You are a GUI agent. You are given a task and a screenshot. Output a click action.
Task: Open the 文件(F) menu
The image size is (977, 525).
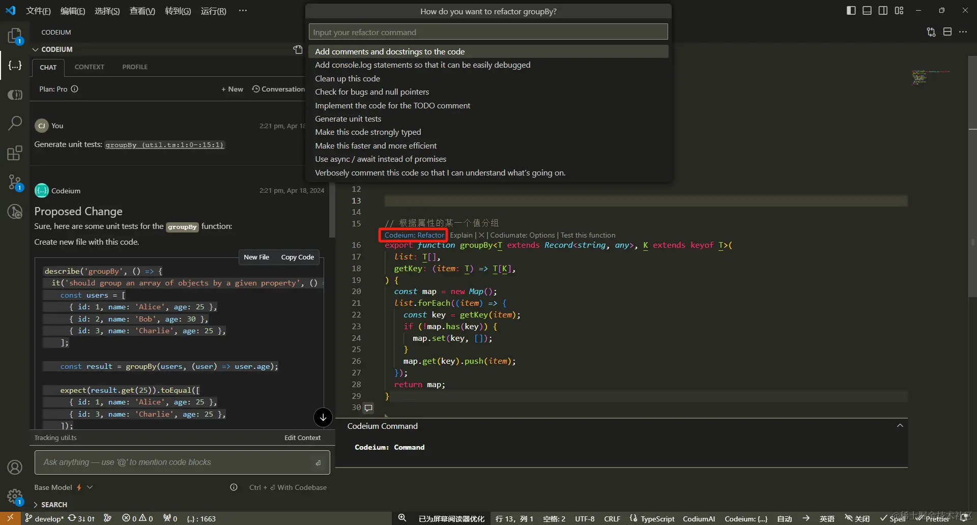coord(38,11)
